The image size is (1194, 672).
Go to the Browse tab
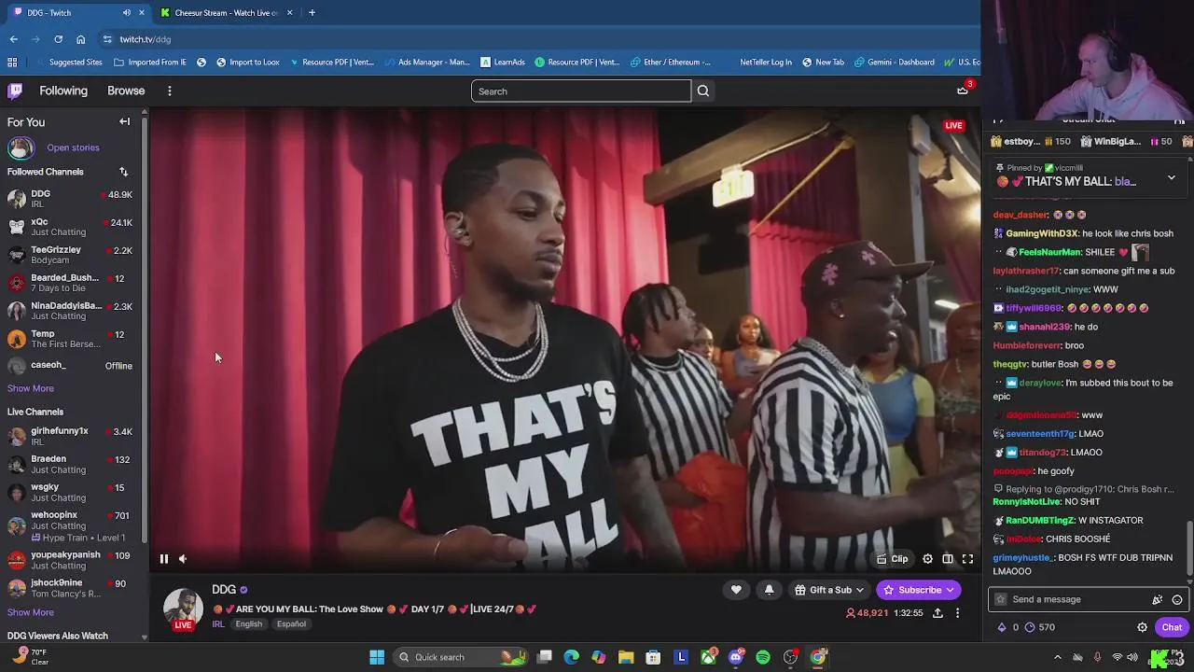[x=126, y=91]
